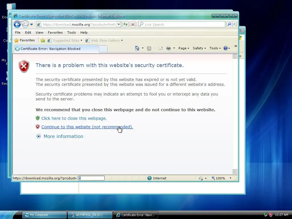Click the network tray icon
Viewport: 292px width, 219px height.
265,215
